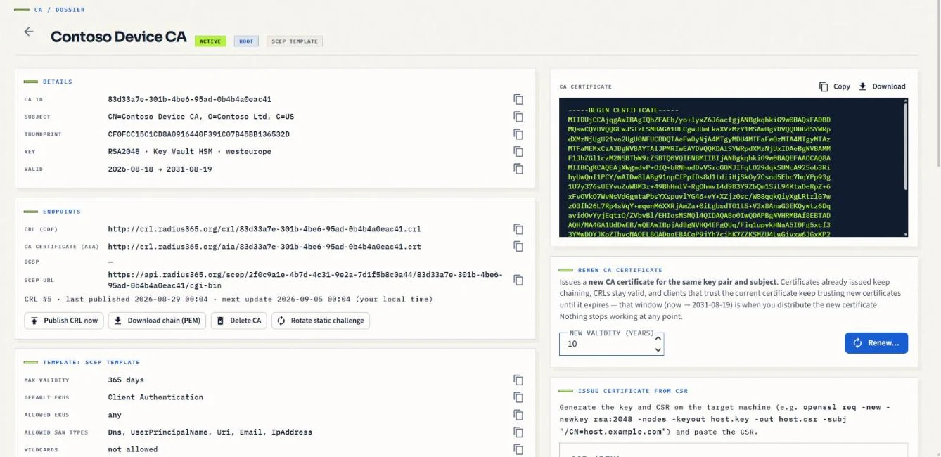Click the Delete CA button
Viewport: 941px width, 457px height.
239,321
